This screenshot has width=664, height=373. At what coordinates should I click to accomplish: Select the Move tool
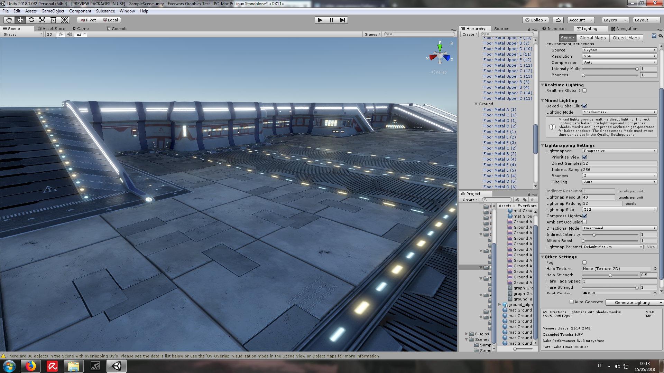[x=20, y=20]
